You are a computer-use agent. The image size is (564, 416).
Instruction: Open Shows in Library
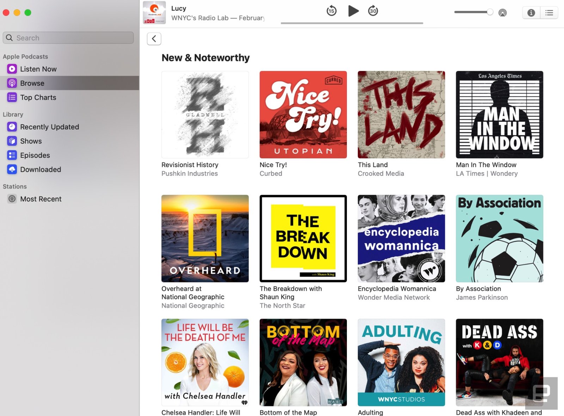tap(69, 141)
